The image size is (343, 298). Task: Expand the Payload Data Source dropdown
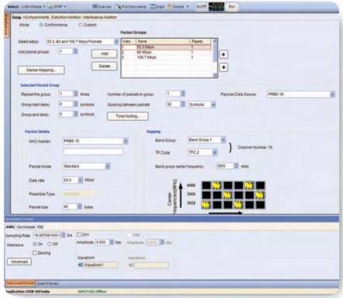click(332, 95)
